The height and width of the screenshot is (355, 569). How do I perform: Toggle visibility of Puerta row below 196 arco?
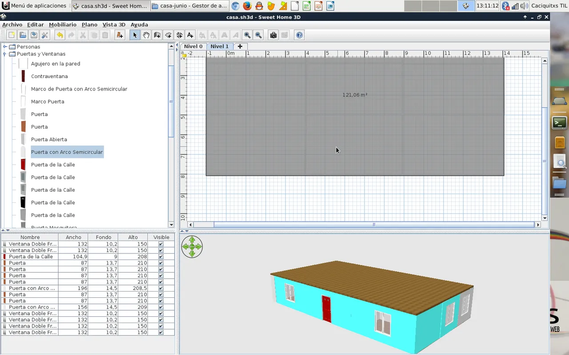click(x=161, y=294)
